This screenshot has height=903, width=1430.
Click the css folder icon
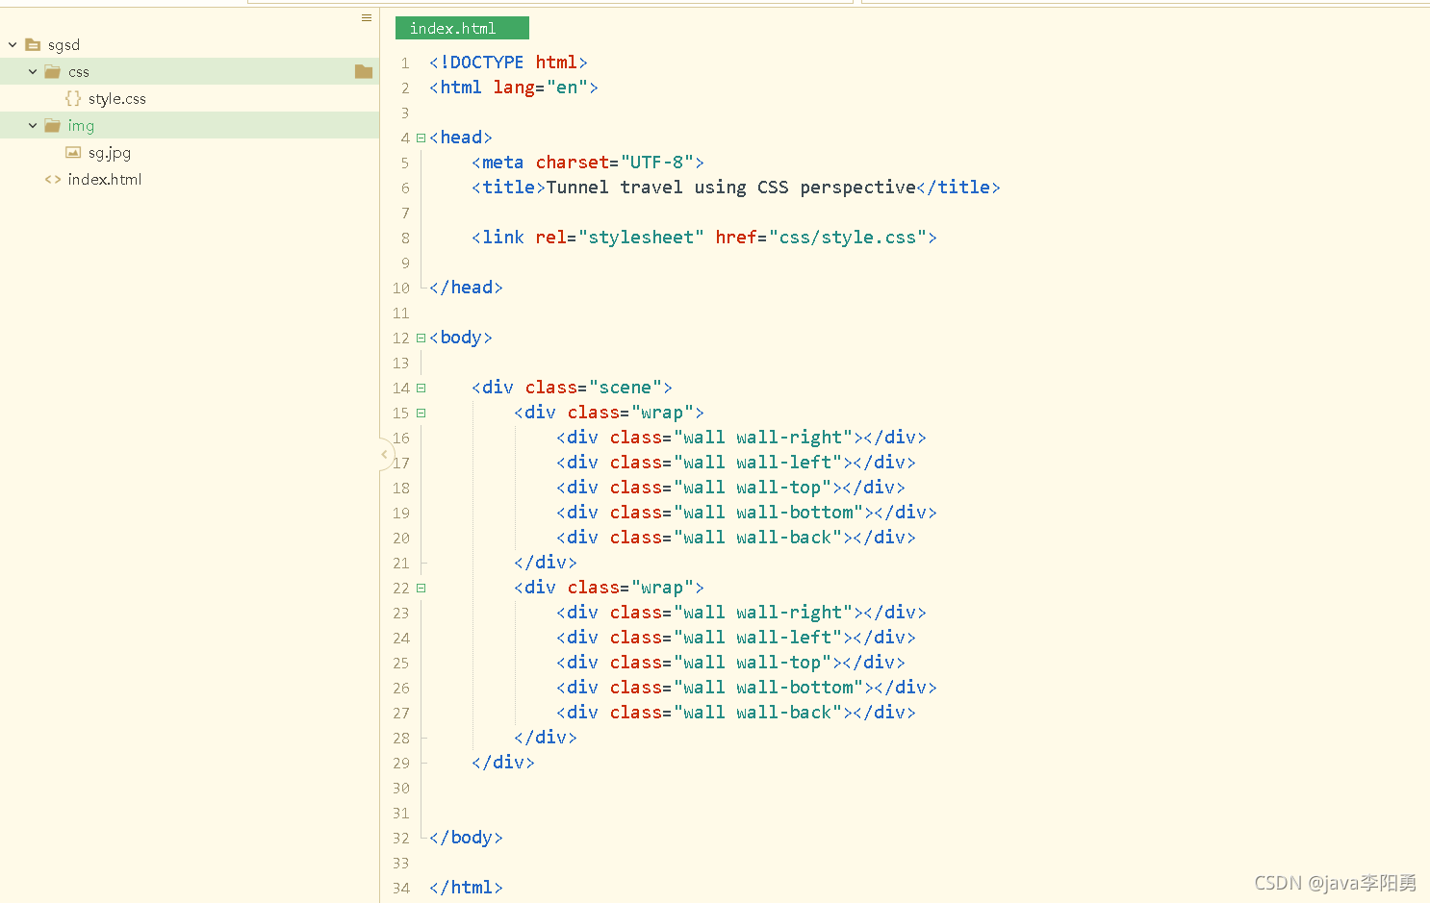coord(53,72)
